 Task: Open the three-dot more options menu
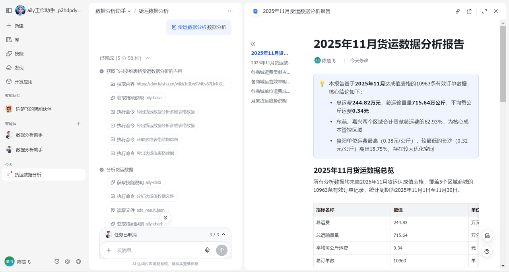tap(230, 11)
